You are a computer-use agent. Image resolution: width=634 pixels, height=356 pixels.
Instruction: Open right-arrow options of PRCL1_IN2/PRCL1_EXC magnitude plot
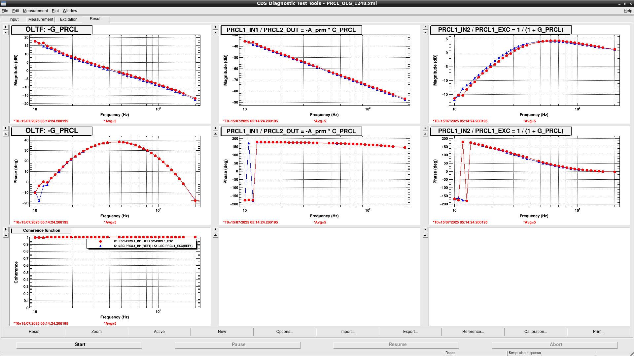(x=425, y=27)
